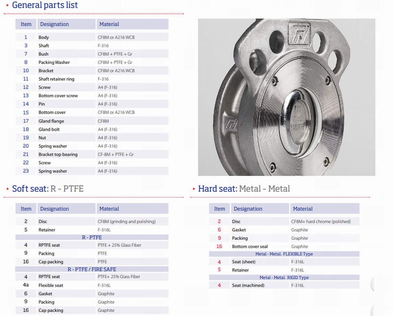Click the valve product photo
393x316 pixels.
[x=286, y=97]
